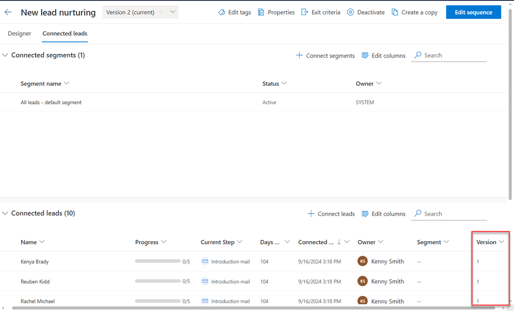
Task: Click the SYSTEM owner cell
Action: (365, 102)
